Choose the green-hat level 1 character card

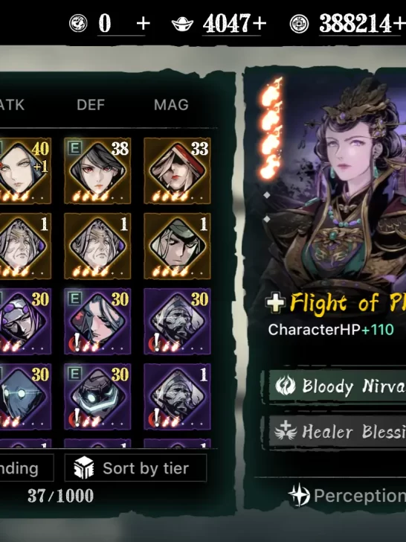tap(177, 246)
